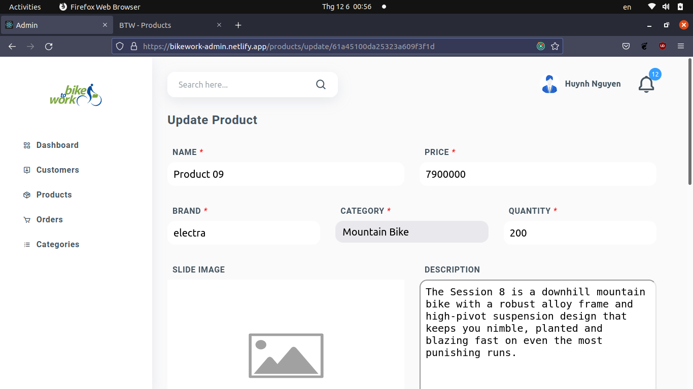The image size is (693, 389).
Task: Reload the page
Action: click(49, 46)
